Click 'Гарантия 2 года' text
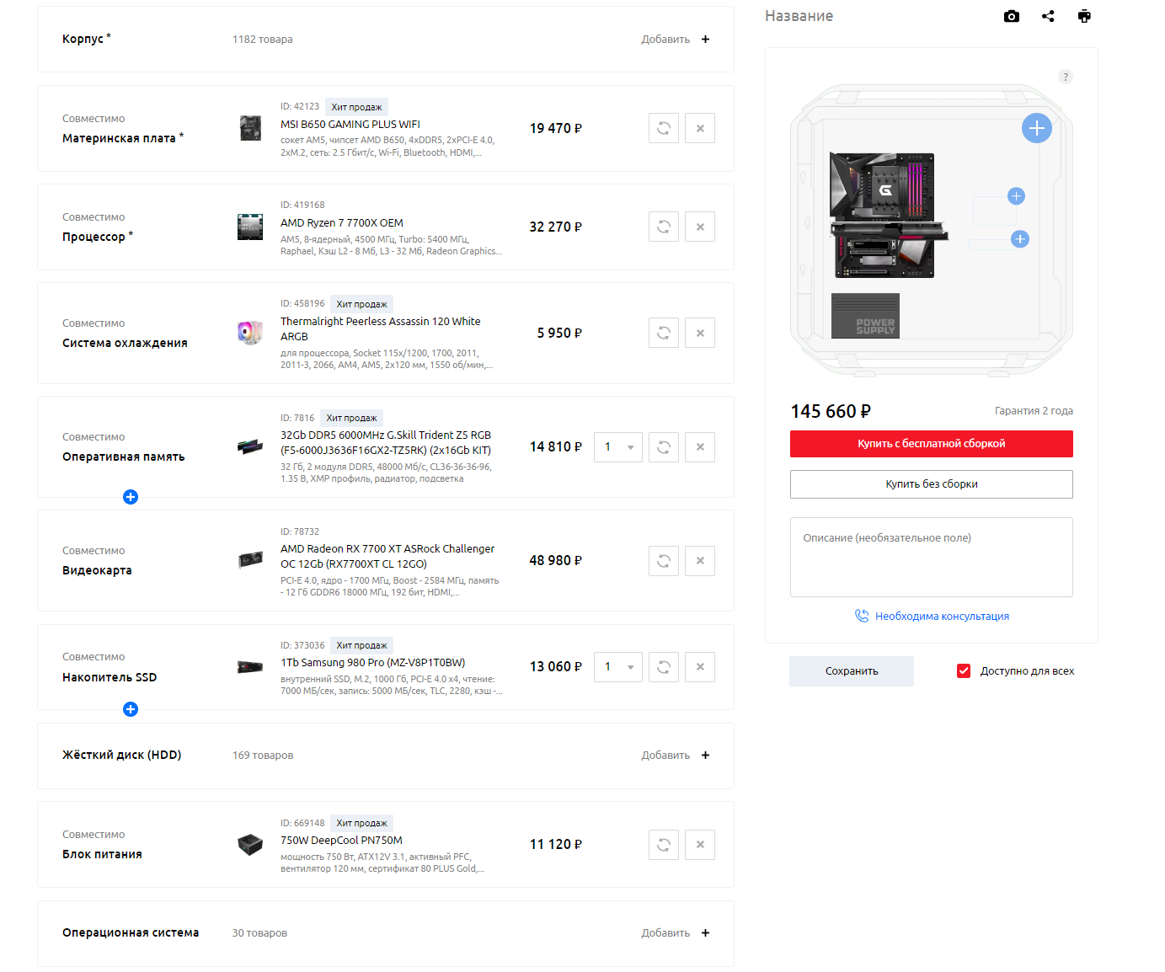Image resolution: width=1165 pixels, height=972 pixels. point(1034,411)
